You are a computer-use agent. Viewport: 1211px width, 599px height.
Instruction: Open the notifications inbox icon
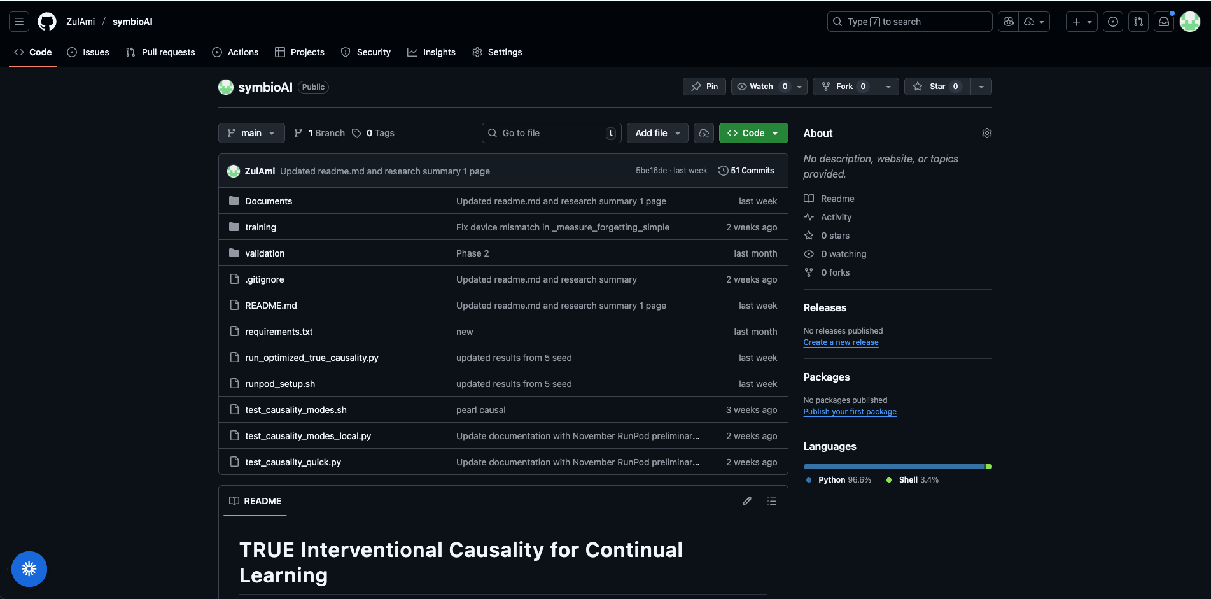coord(1164,22)
